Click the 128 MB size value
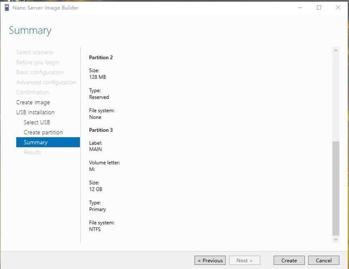 (x=97, y=77)
